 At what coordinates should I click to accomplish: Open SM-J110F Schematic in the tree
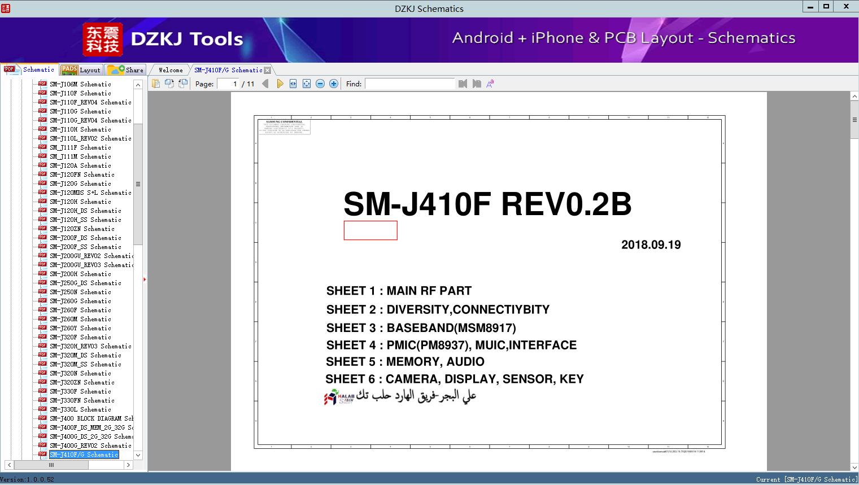pyautogui.click(x=80, y=93)
